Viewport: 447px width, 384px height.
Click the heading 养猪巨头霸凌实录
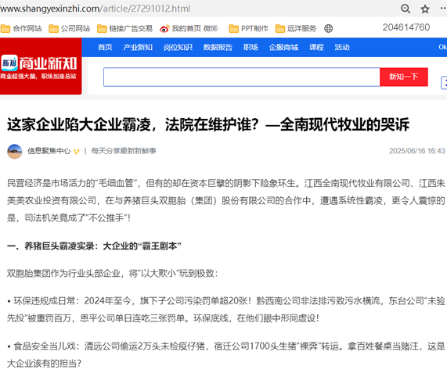(x=94, y=246)
